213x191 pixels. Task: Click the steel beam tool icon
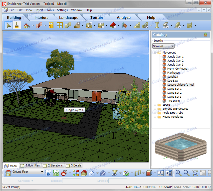coord(166,25)
